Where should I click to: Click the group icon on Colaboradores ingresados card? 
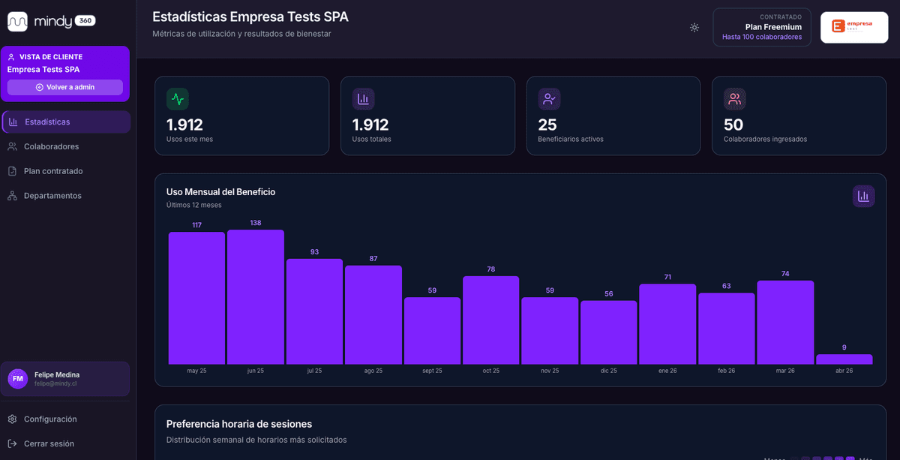pos(734,98)
